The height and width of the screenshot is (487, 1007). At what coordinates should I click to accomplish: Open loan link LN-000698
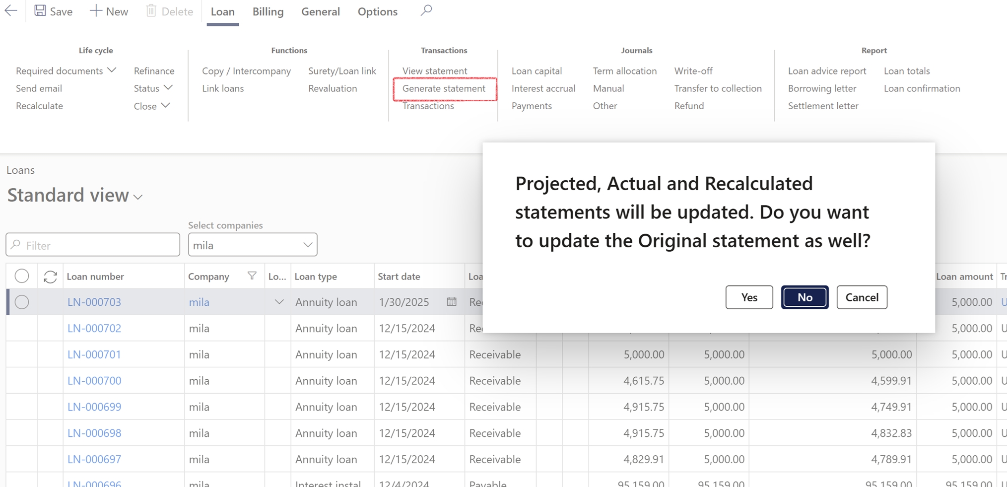click(94, 433)
